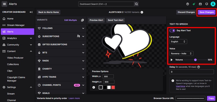Collapse the Creator Dashboard sidebar
The width and height of the screenshot is (217, 102).
31,12
